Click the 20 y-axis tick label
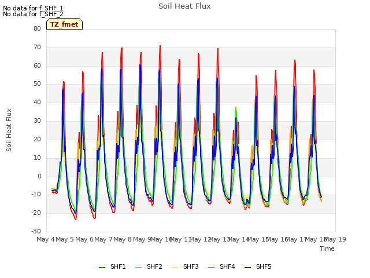Image resolution: width=370 pixels, height=278 pixels. coord(37,139)
